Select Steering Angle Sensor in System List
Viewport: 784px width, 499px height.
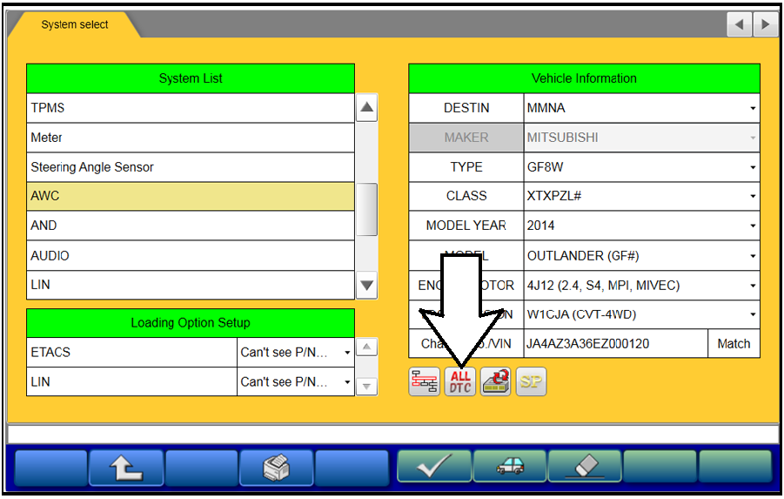pyautogui.click(x=191, y=167)
